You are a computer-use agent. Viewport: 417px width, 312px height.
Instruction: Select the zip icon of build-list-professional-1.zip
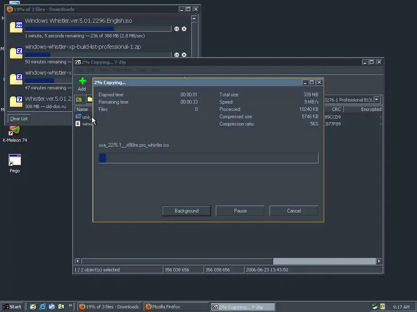point(16,53)
